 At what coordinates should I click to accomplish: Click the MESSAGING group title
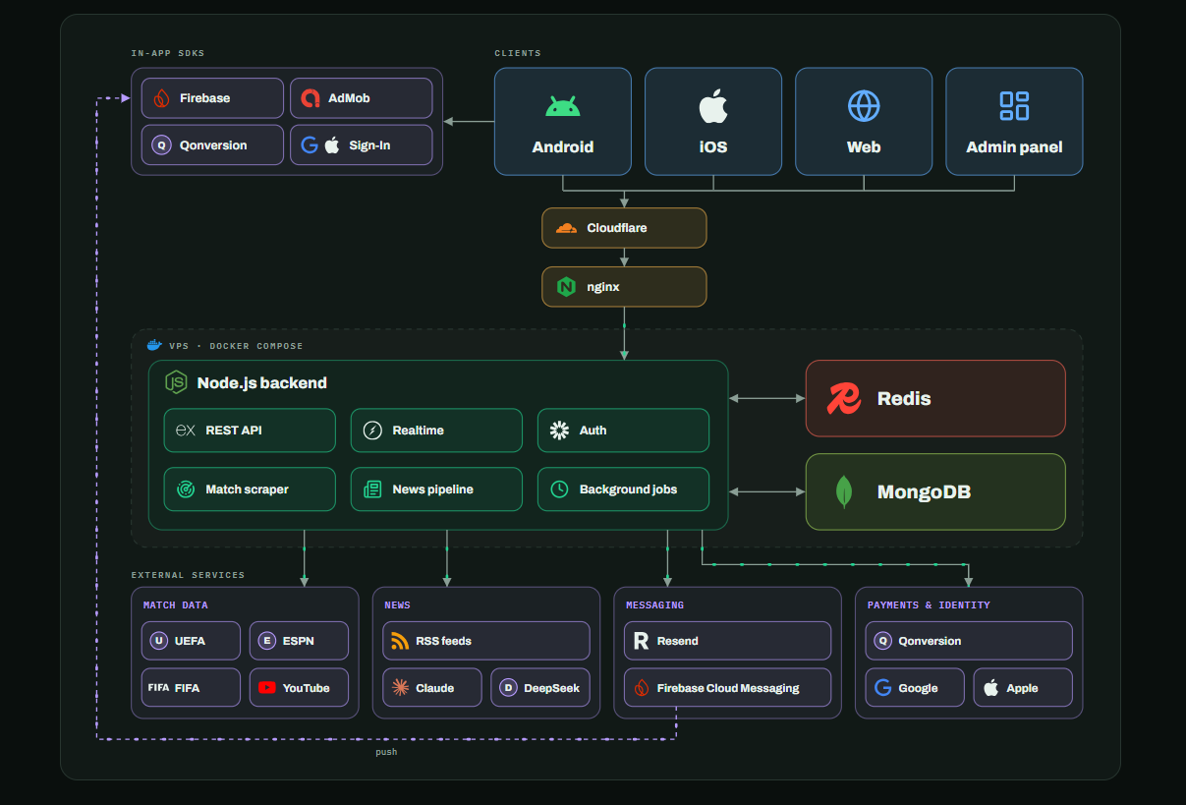click(x=654, y=605)
